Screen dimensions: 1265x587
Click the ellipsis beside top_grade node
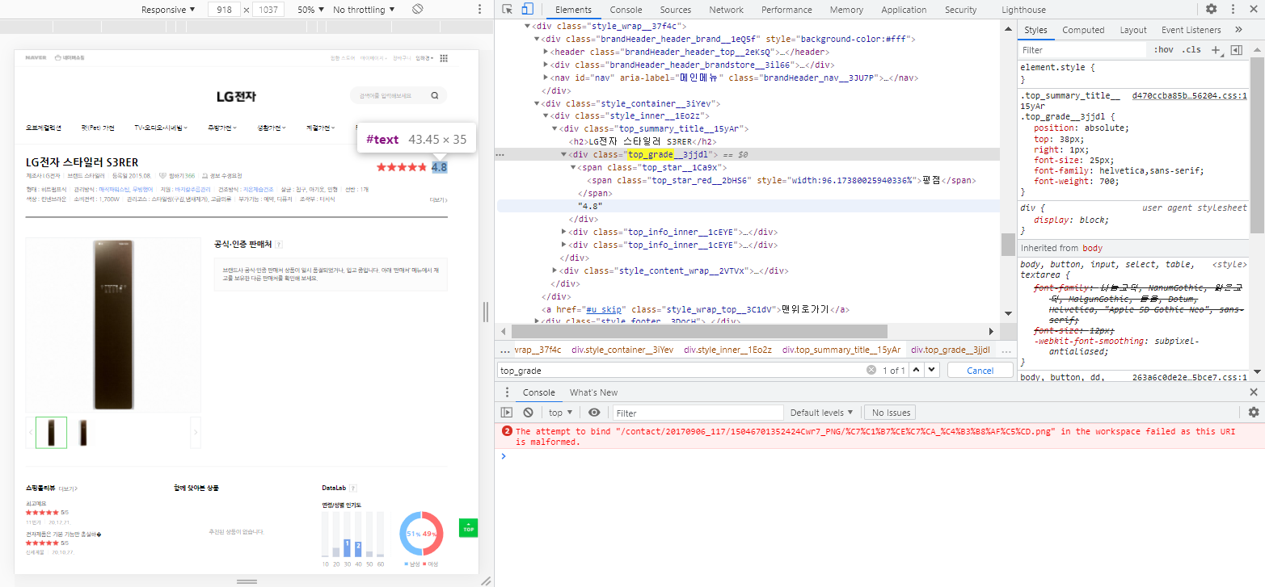pyautogui.click(x=500, y=154)
